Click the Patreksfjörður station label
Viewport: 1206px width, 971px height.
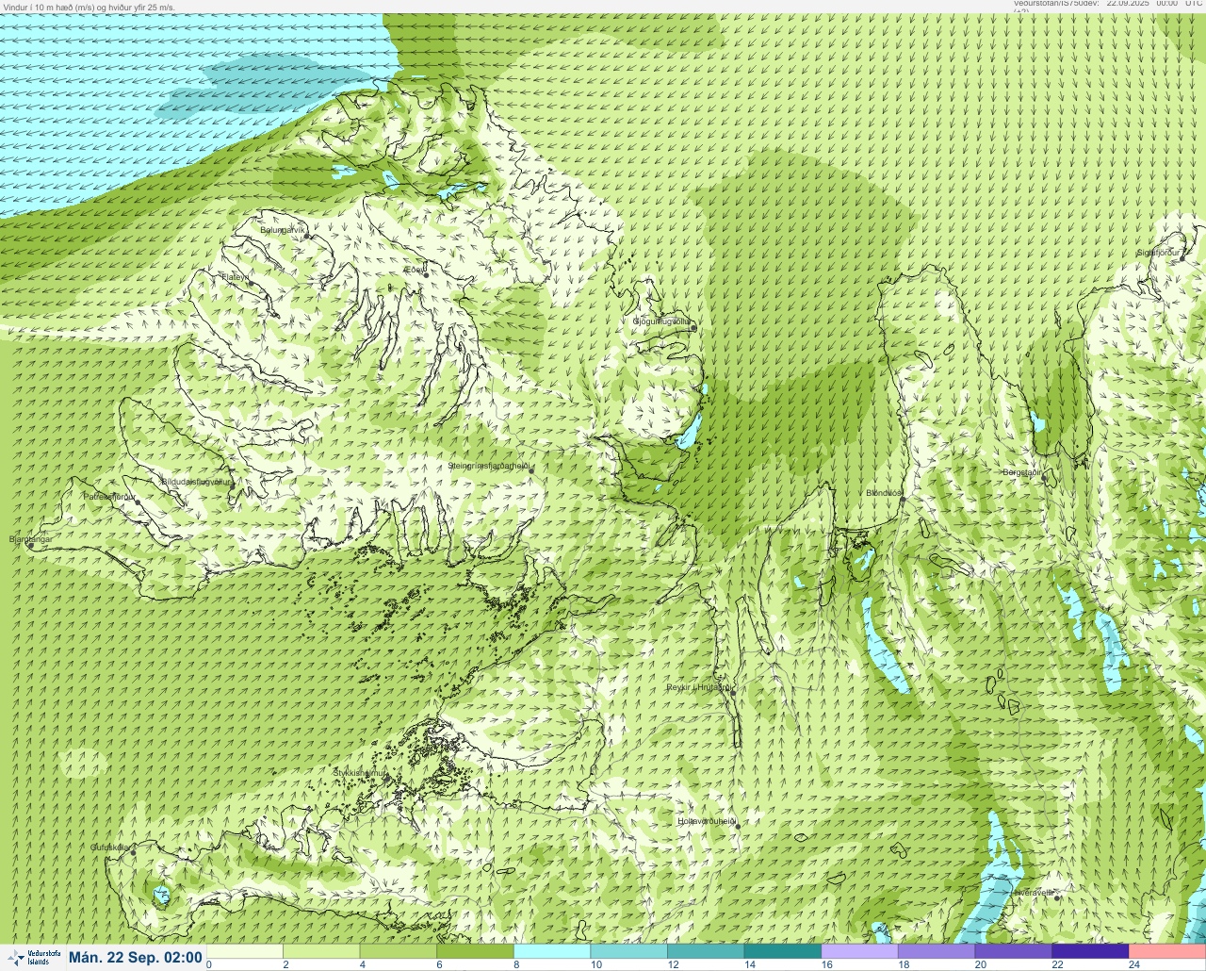[110, 496]
